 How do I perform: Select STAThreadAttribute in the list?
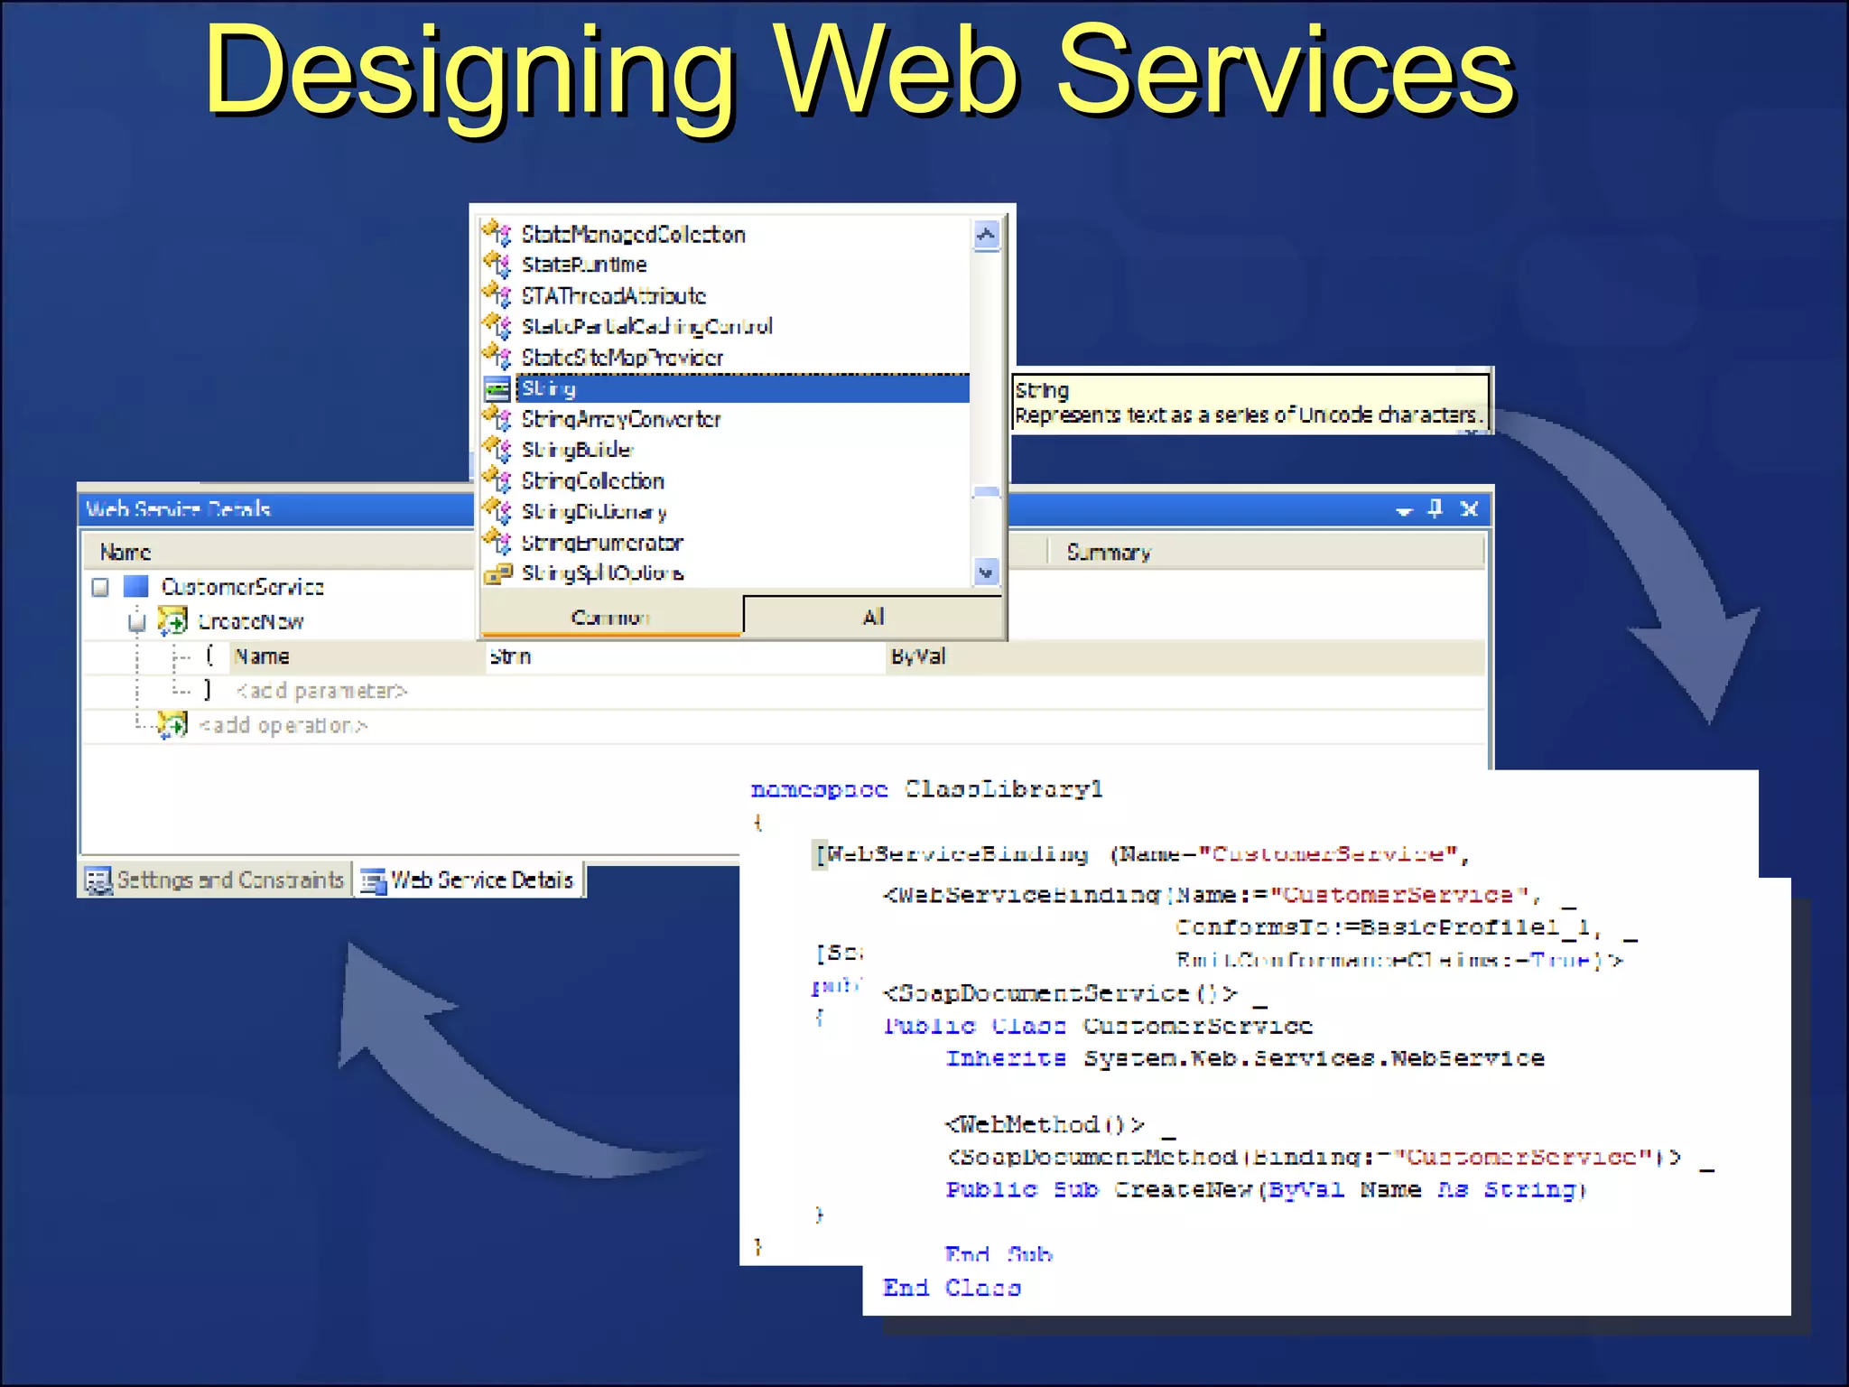(x=614, y=295)
